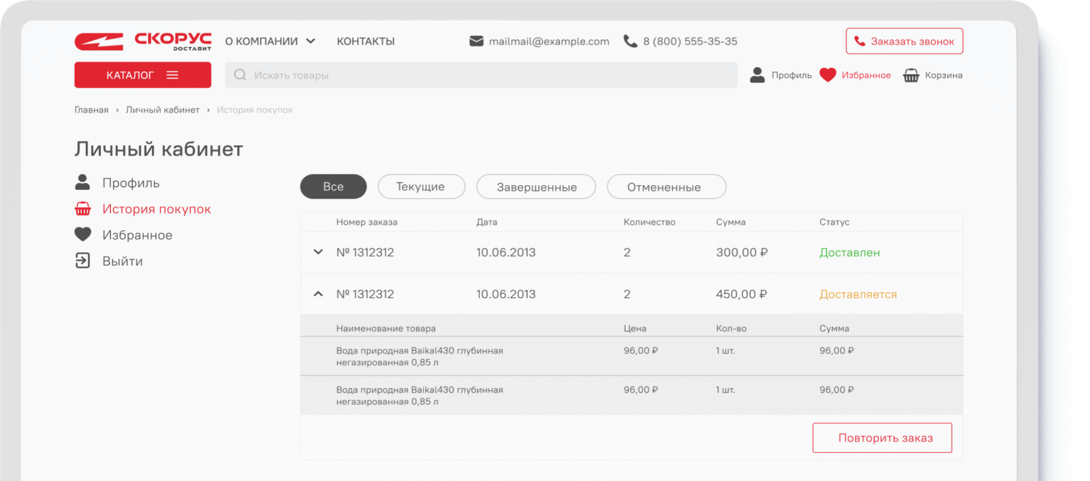1090x481 pixels.
Task: Open the Каталог button
Action: pyautogui.click(x=143, y=75)
